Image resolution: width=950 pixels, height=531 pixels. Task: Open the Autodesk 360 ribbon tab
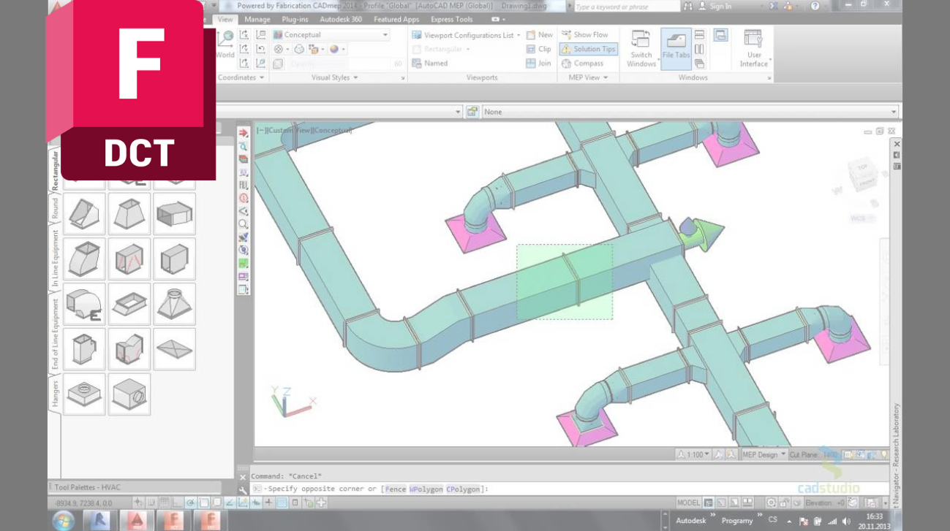pos(341,20)
